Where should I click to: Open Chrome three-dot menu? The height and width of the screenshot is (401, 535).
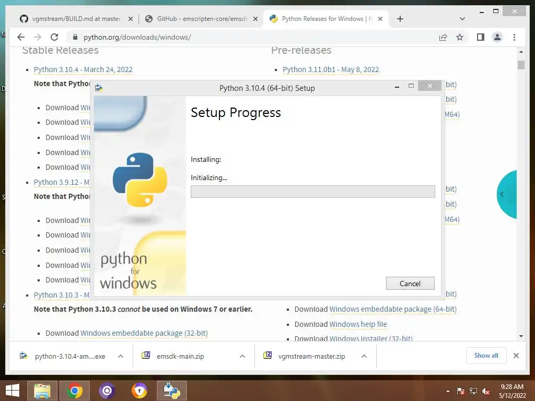[x=514, y=37]
